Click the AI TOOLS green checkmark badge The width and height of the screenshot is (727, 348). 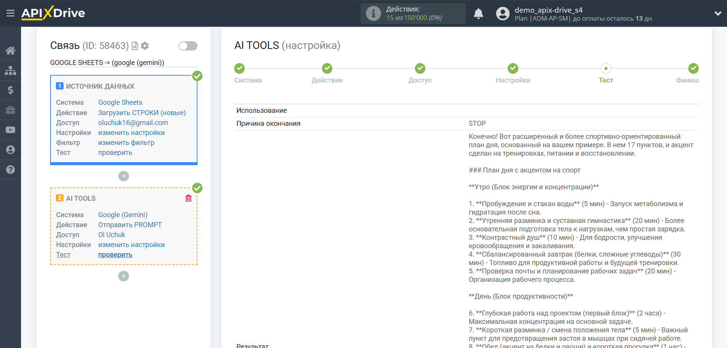pyautogui.click(x=197, y=188)
